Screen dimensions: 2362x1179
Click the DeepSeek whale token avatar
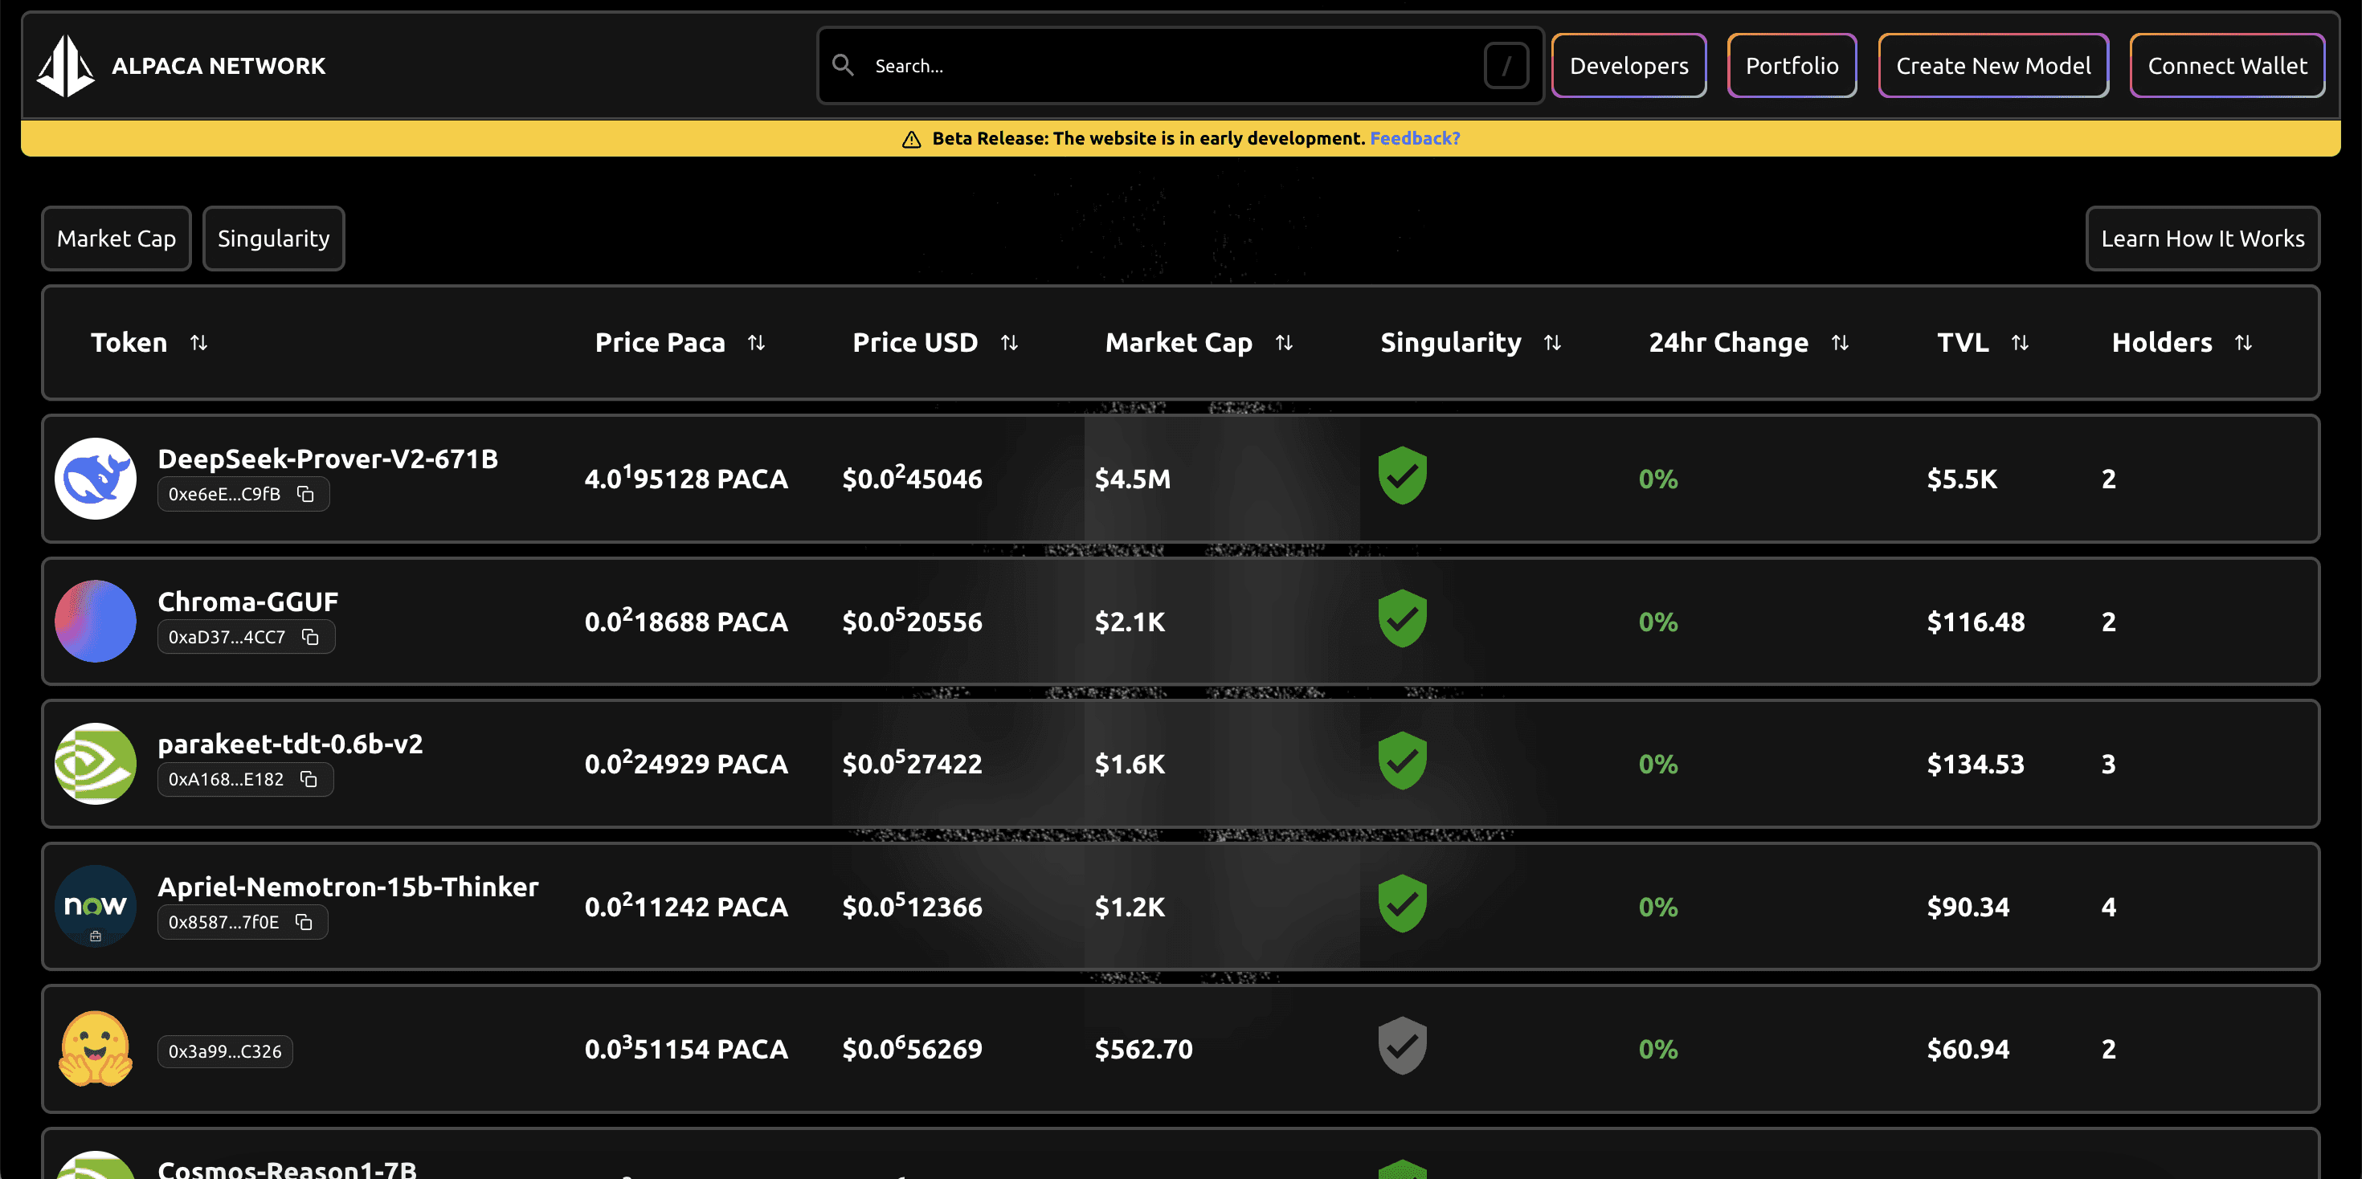pyautogui.click(x=96, y=479)
